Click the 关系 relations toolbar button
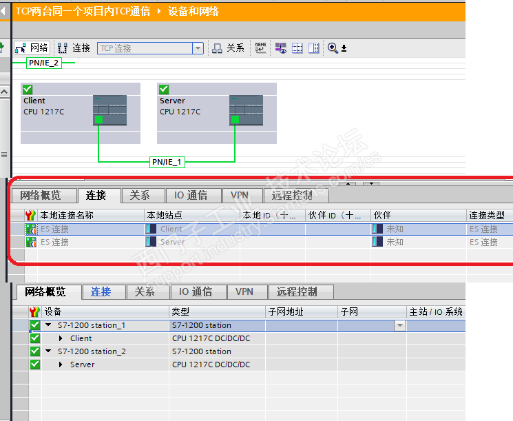The height and width of the screenshot is (421, 513). [x=228, y=48]
